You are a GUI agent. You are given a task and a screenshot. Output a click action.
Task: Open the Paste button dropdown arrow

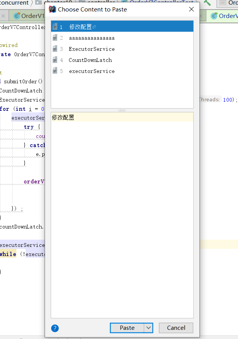click(x=148, y=328)
